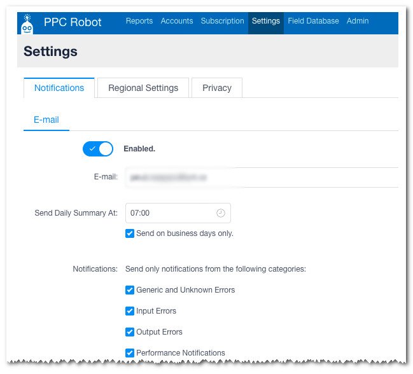The height and width of the screenshot is (374, 413).
Task: Select the E-mail sub-tab
Action: pos(46,120)
